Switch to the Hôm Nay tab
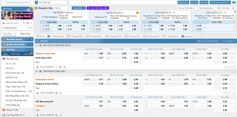Viewport: 237px width, 117px height. click(x=15, y=54)
